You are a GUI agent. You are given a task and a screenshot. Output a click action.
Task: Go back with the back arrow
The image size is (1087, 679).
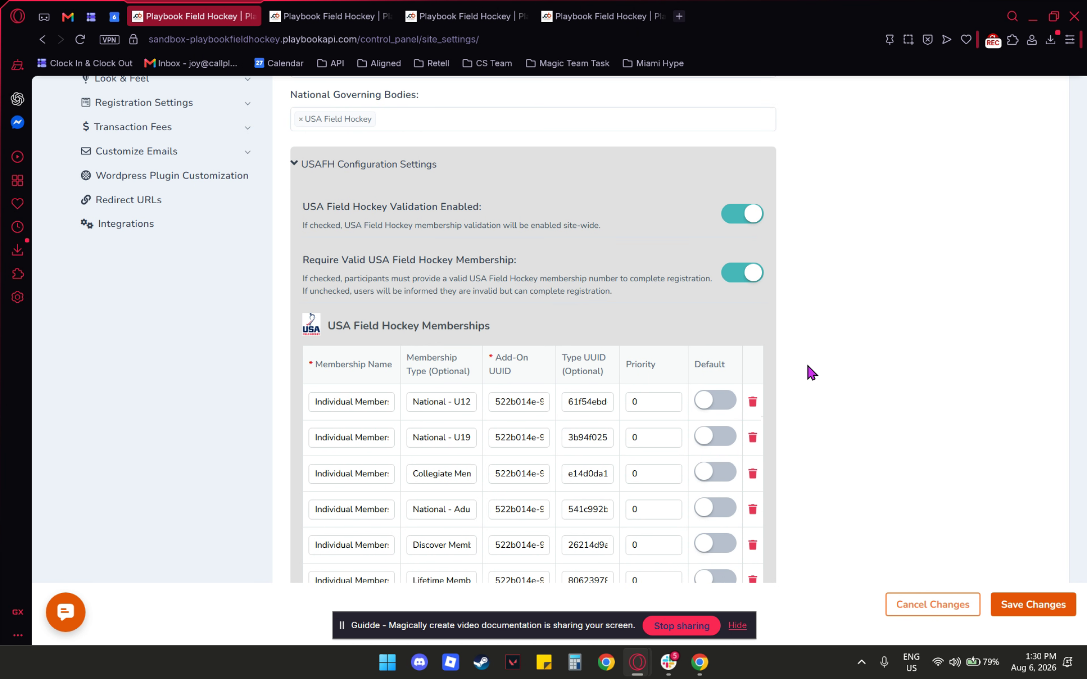tap(43, 39)
